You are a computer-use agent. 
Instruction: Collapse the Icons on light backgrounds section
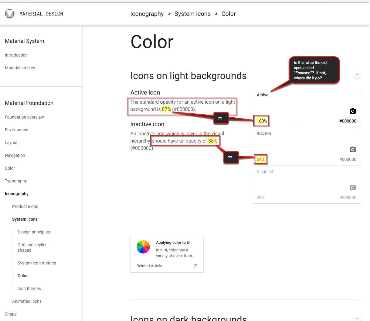358,74
